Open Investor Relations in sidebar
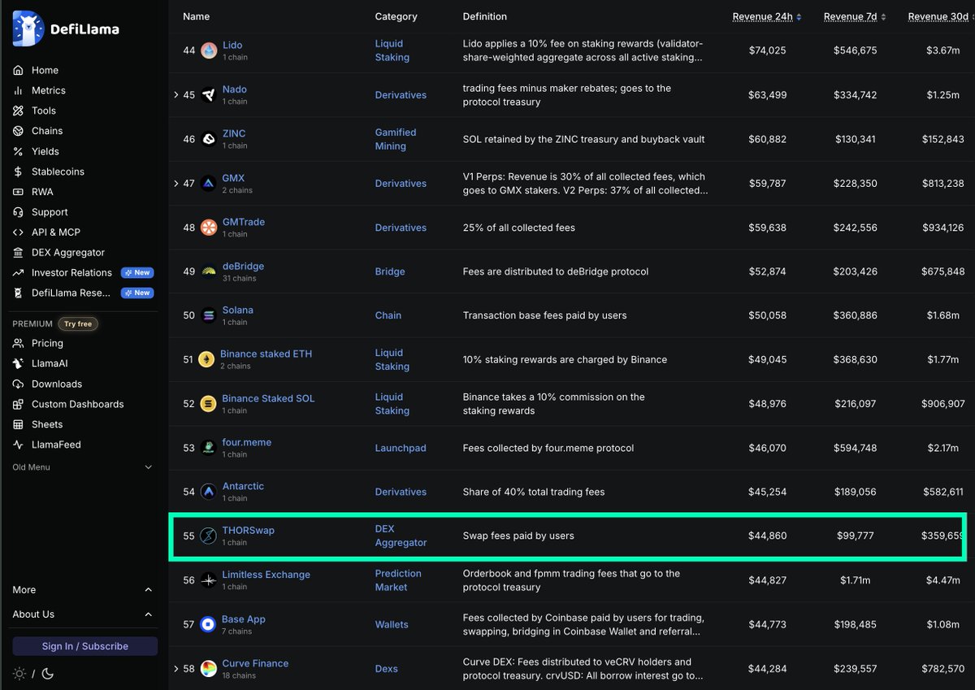Viewport: 975px width, 690px height. coord(71,273)
